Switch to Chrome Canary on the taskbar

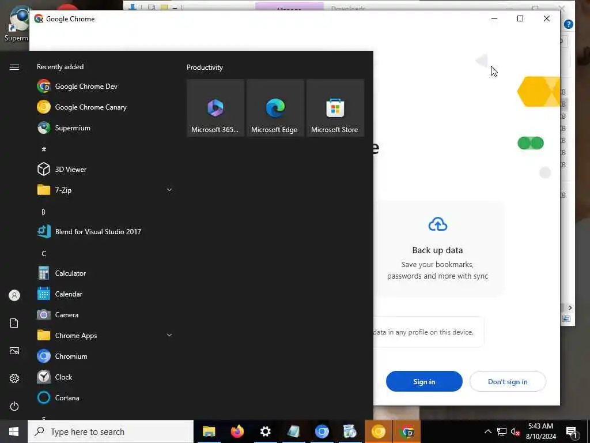click(378, 431)
